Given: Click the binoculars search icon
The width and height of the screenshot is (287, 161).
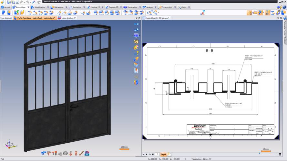Looking at the screenshot, I should pos(136,30).
